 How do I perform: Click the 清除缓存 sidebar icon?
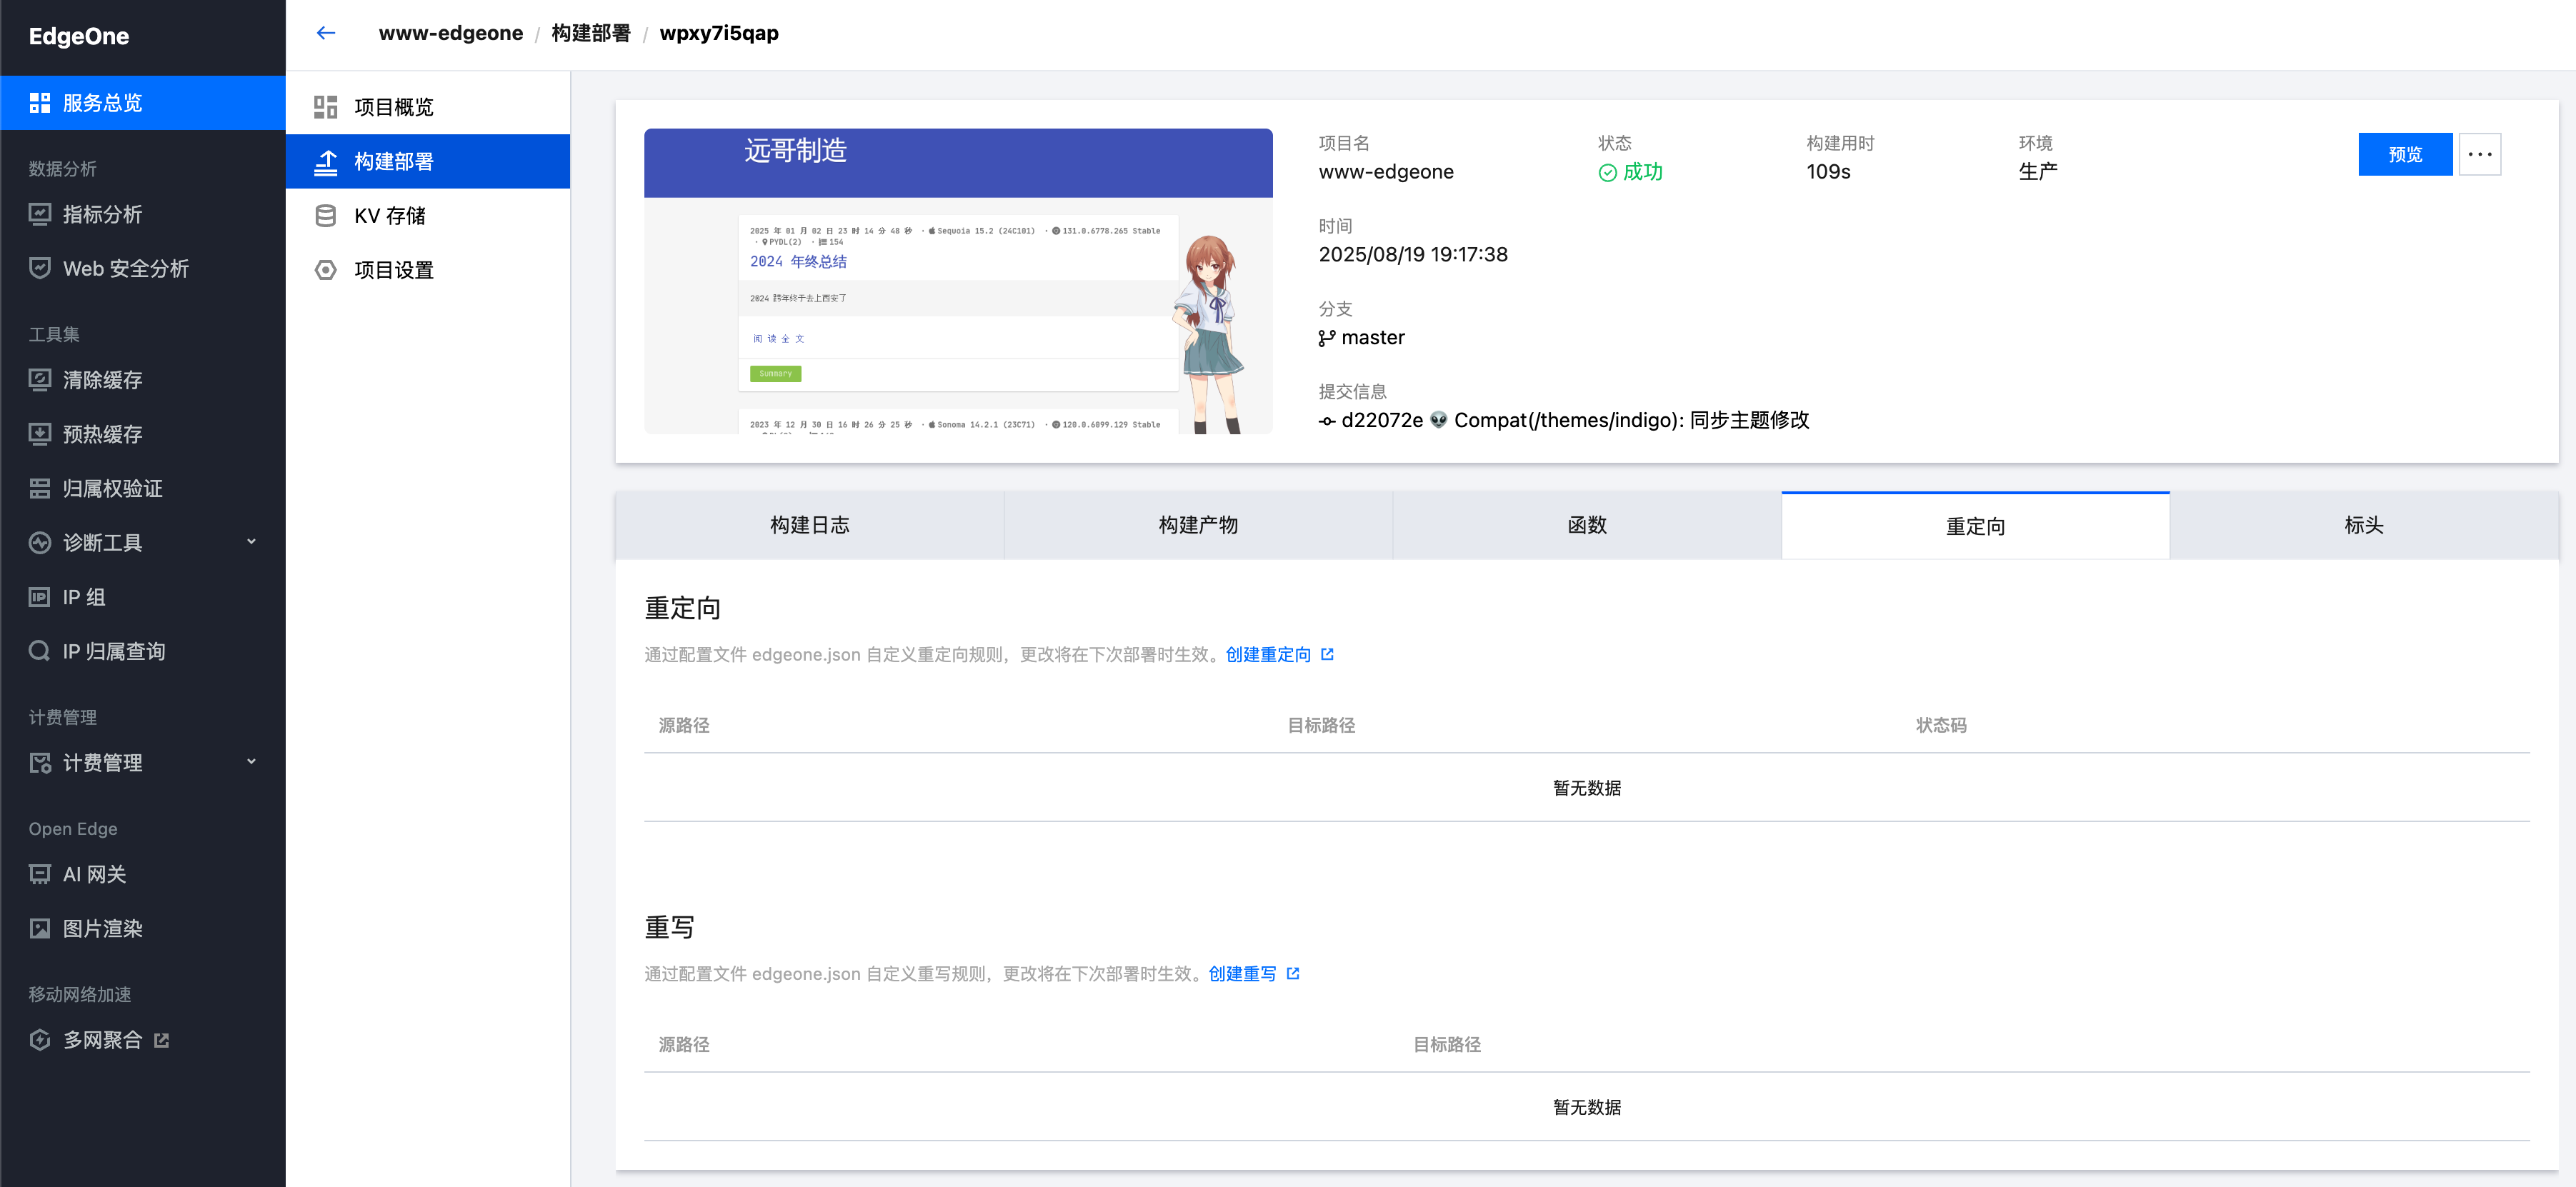coord(40,380)
